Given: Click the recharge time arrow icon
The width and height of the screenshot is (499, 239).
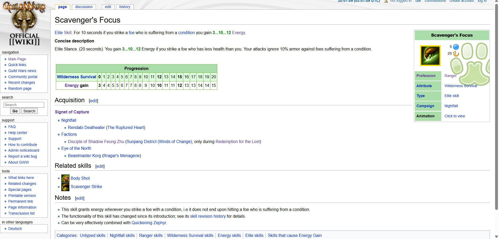Looking at the screenshot, I should point(456,54).
